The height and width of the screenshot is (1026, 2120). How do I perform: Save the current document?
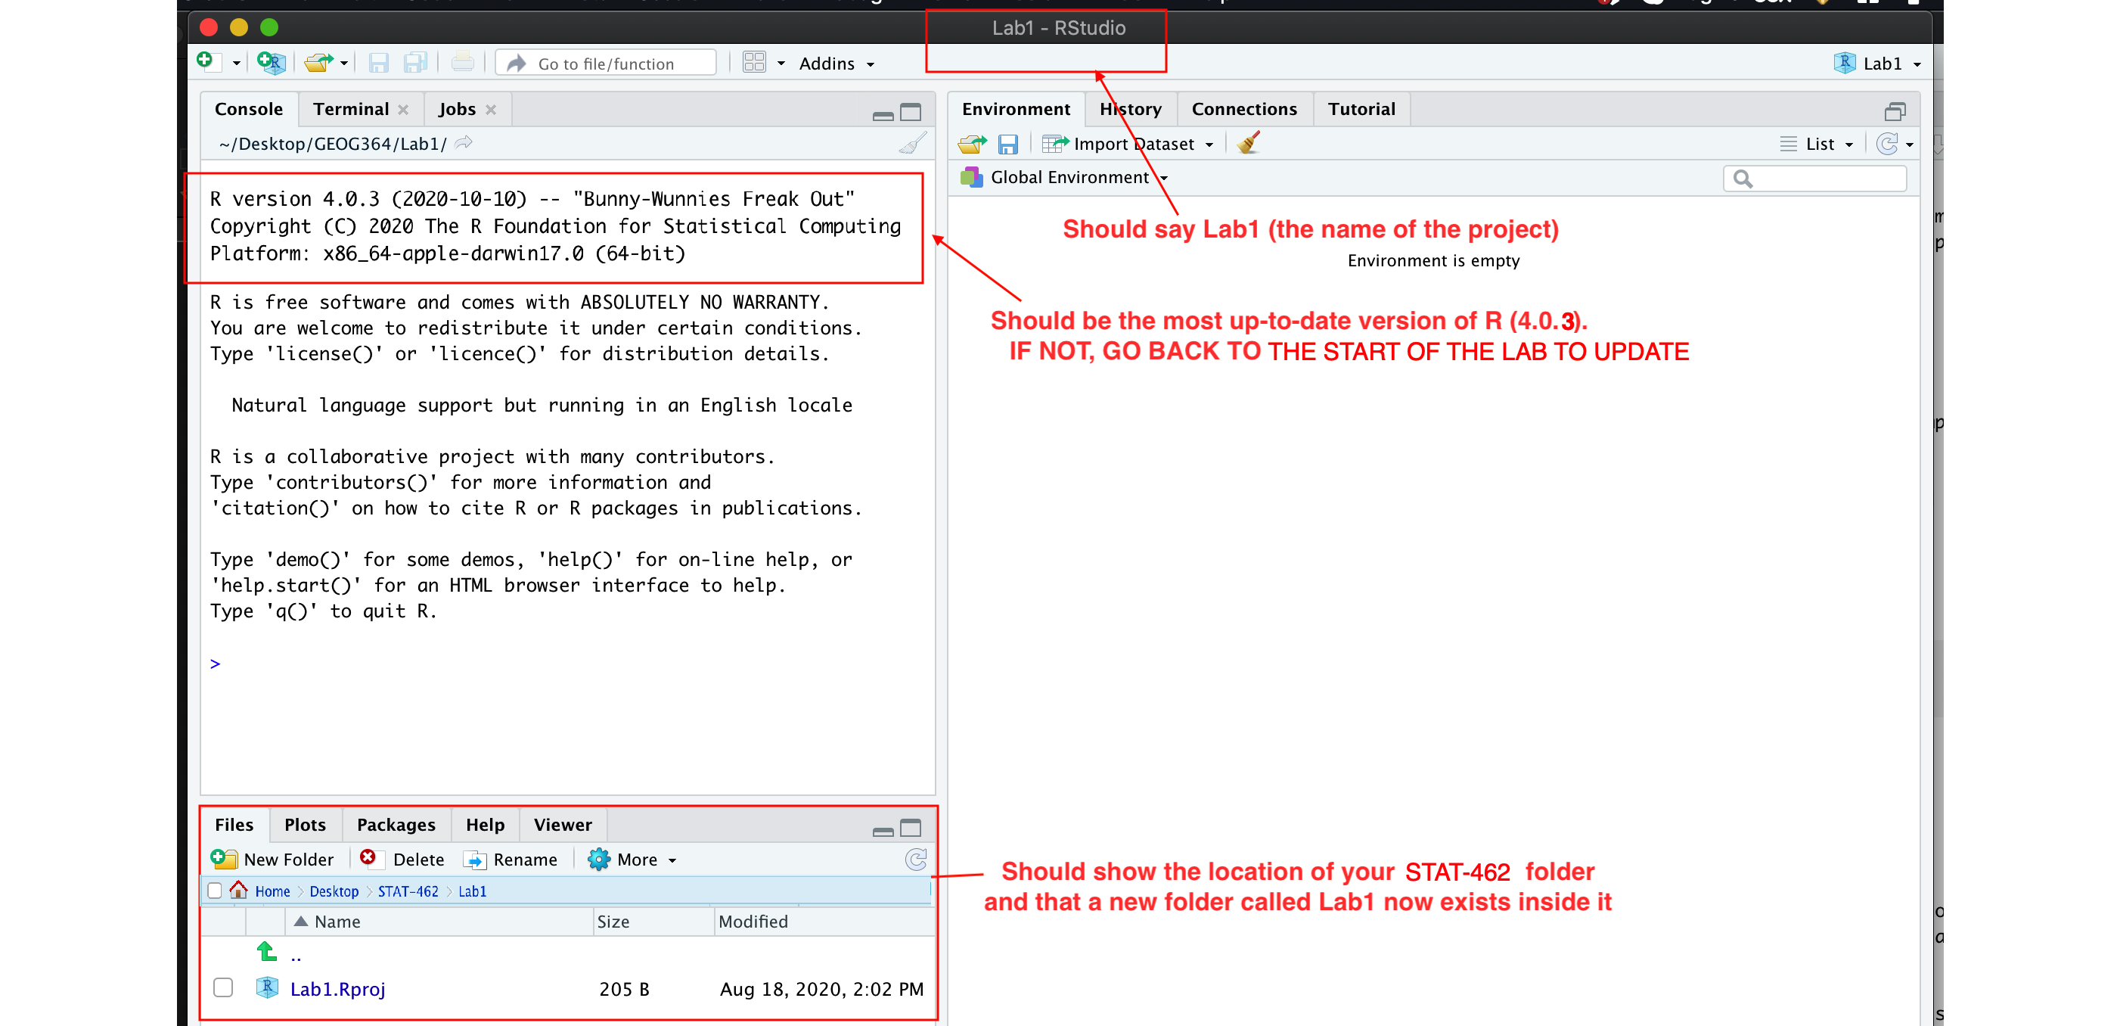point(379,63)
